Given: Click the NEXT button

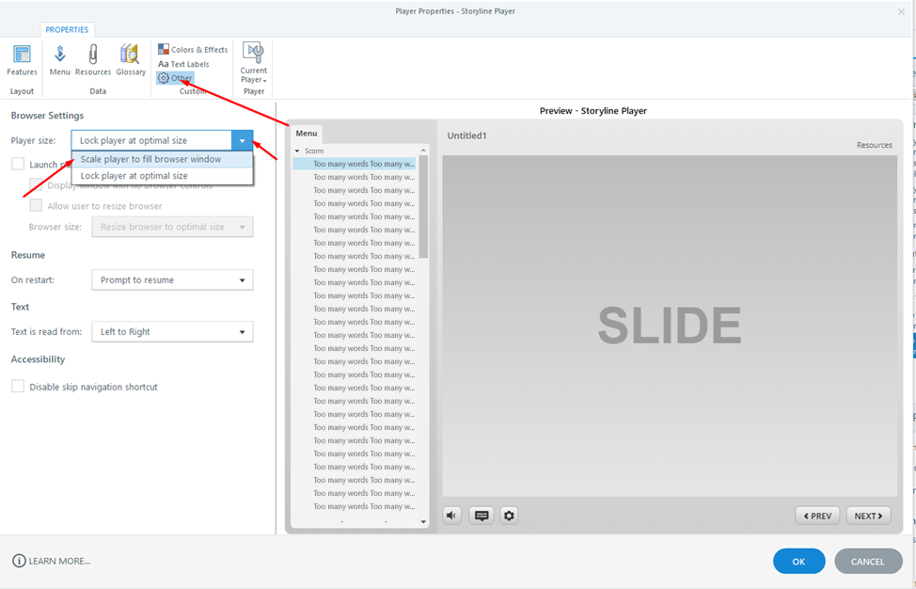Looking at the screenshot, I should click(869, 516).
